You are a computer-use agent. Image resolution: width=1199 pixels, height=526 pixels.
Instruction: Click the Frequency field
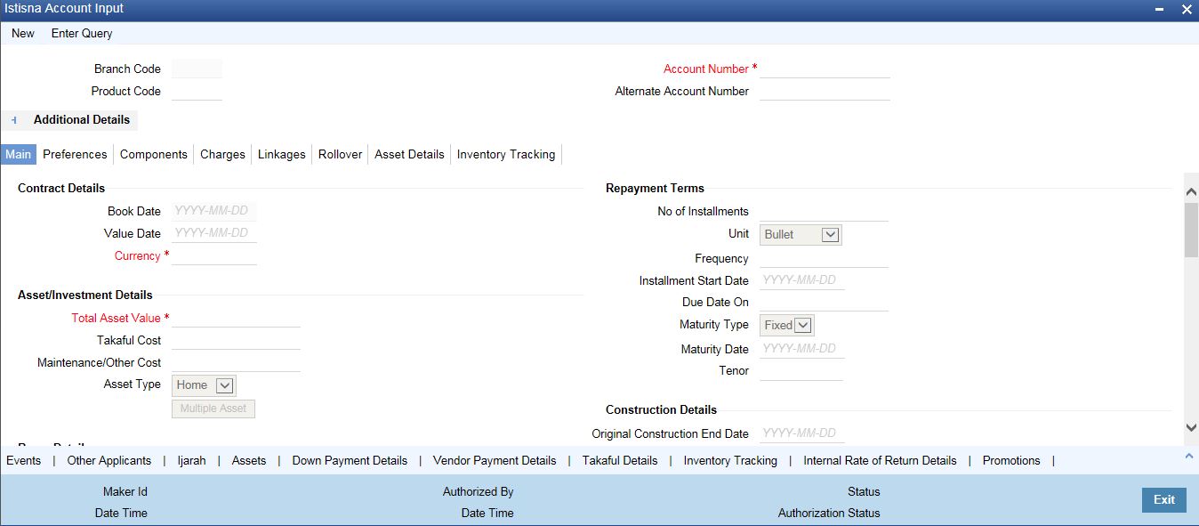[824, 258]
